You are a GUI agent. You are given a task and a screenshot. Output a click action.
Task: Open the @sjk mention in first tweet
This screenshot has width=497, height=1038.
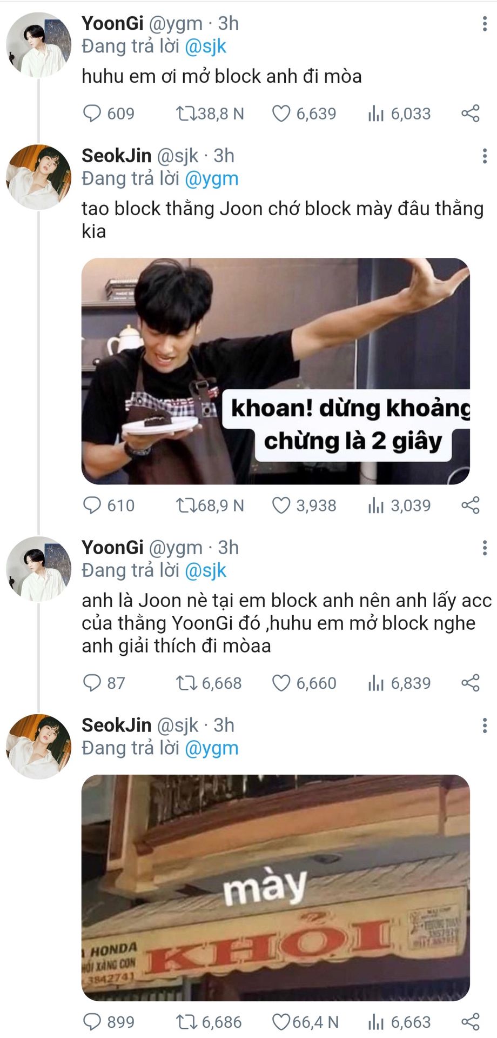[205, 46]
